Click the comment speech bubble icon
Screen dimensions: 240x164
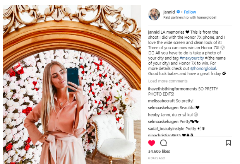(x=163, y=143)
